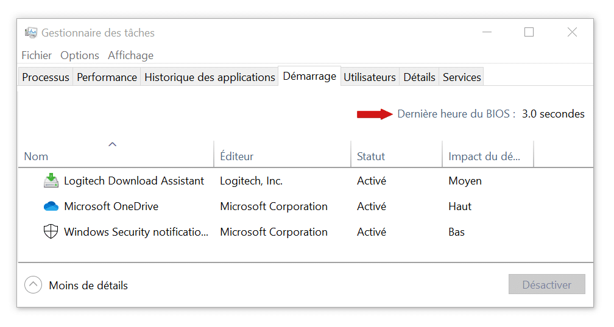Collapse view with Moins de détails chevron
Screen dimensions: 614x327
[34, 285]
